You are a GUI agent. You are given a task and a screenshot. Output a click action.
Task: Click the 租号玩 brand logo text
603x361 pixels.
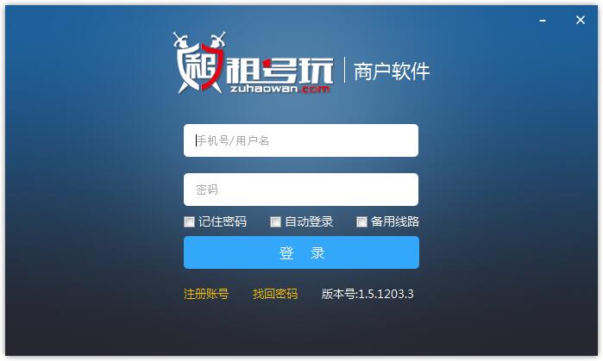pos(280,71)
